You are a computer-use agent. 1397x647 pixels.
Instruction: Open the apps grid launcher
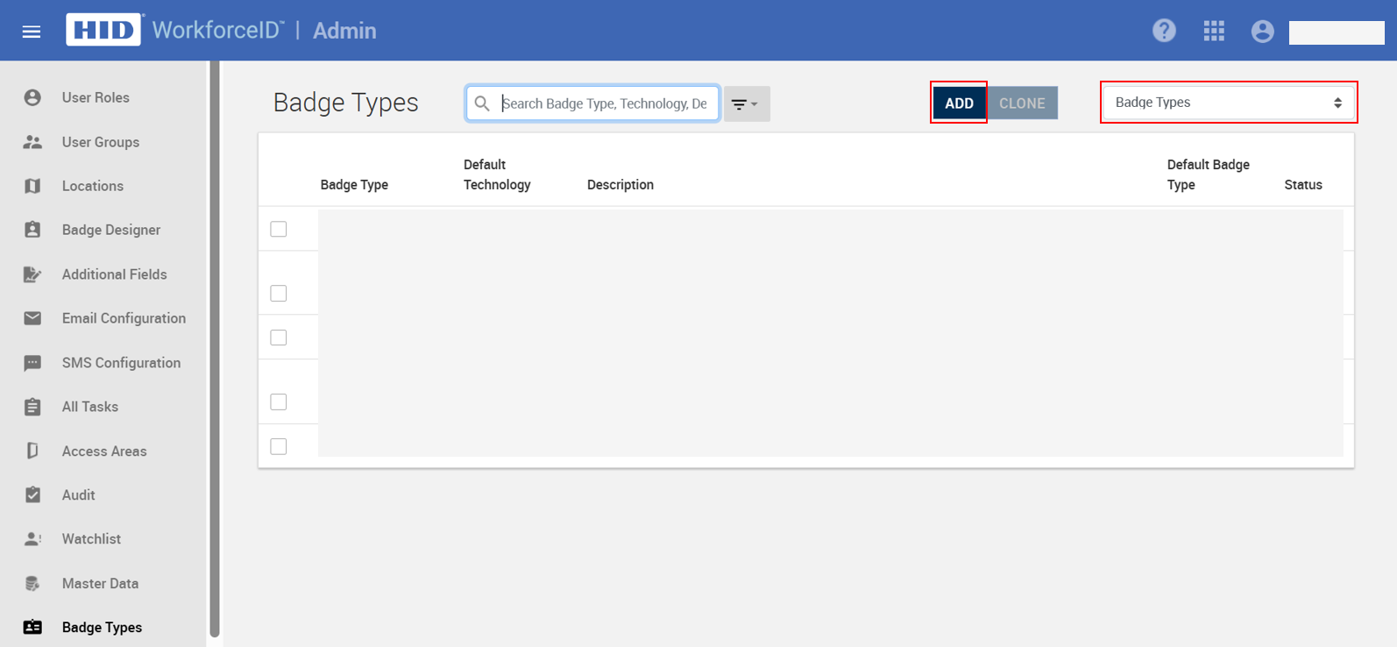[x=1214, y=32]
